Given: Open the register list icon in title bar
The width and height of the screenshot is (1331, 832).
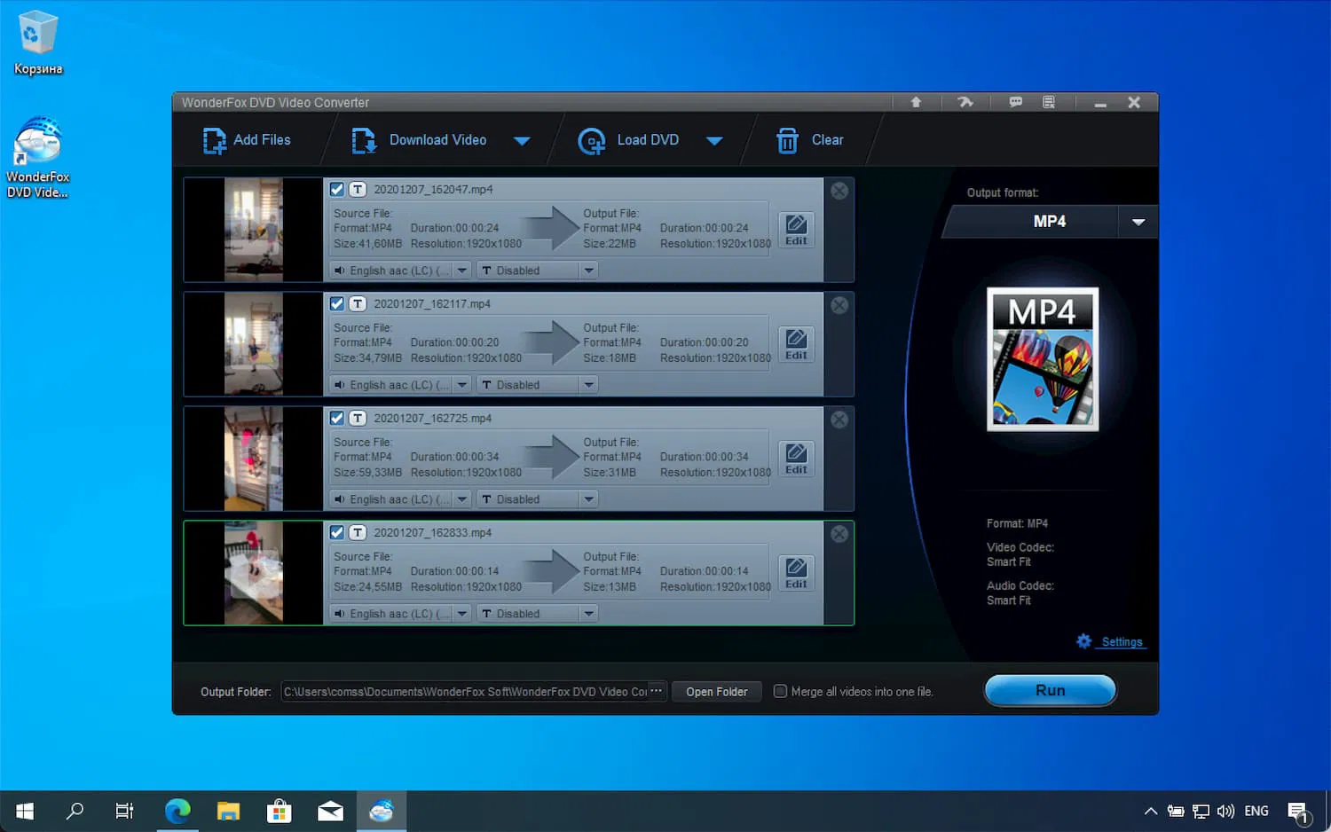Looking at the screenshot, I should click(x=1049, y=103).
